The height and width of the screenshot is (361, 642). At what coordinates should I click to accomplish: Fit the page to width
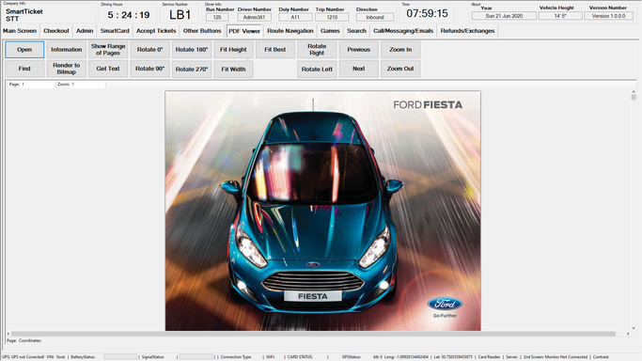(233, 70)
